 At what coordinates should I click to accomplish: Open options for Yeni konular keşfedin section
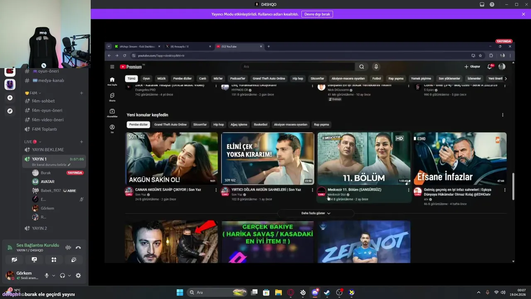pyautogui.click(x=503, y=115)
